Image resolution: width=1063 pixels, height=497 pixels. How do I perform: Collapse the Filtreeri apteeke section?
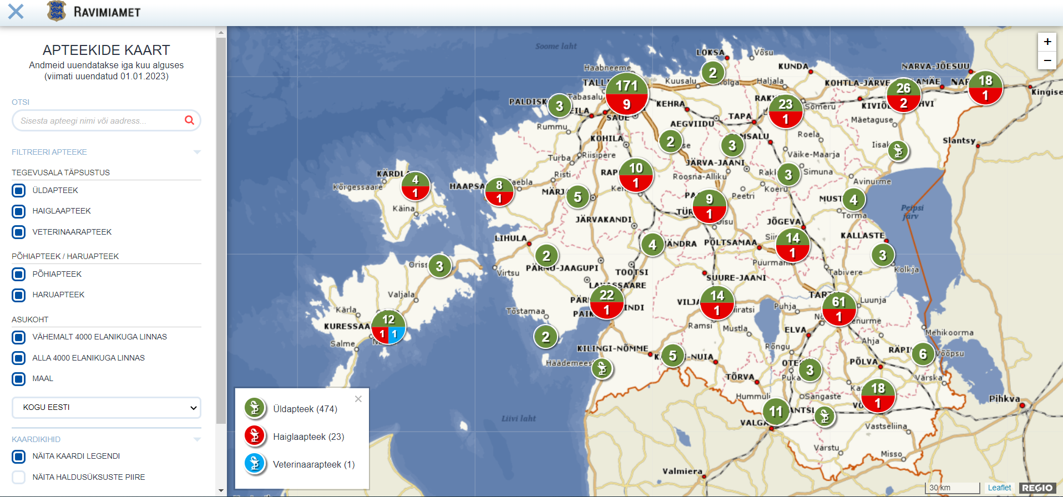tap(197, 152)
